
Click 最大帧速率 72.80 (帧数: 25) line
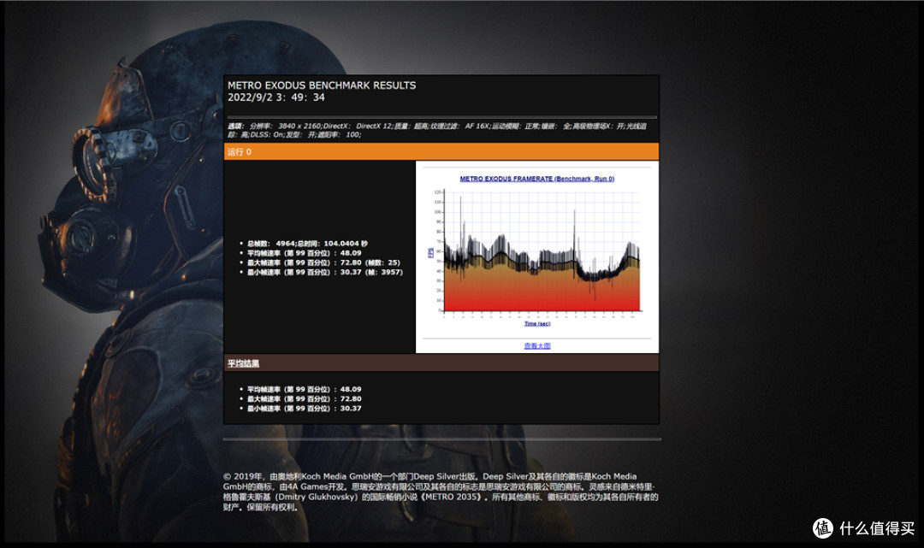coord(323,262)
